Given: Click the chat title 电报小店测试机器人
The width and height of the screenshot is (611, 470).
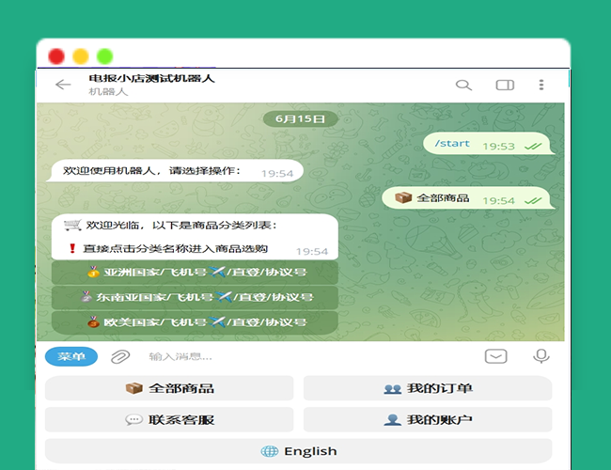Looking at the screenshot, I should pos(152,78).
